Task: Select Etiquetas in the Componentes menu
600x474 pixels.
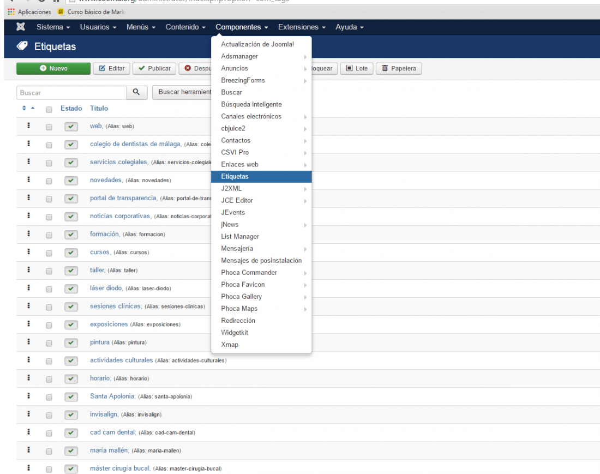Action: [x=261, y=176]
